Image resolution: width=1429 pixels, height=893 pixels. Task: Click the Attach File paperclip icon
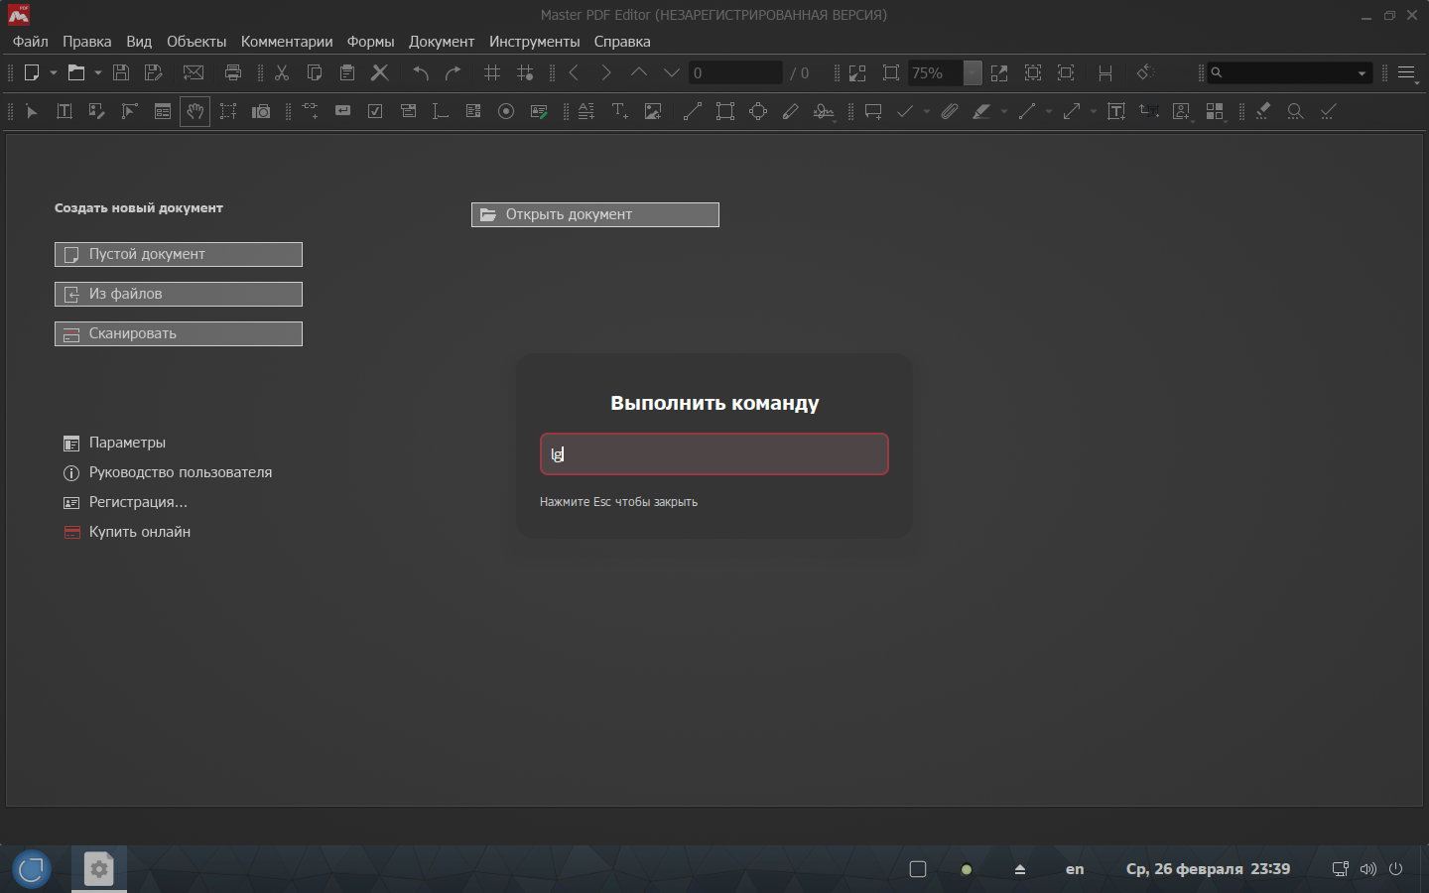pyautogui.click(x=950, y=112)
